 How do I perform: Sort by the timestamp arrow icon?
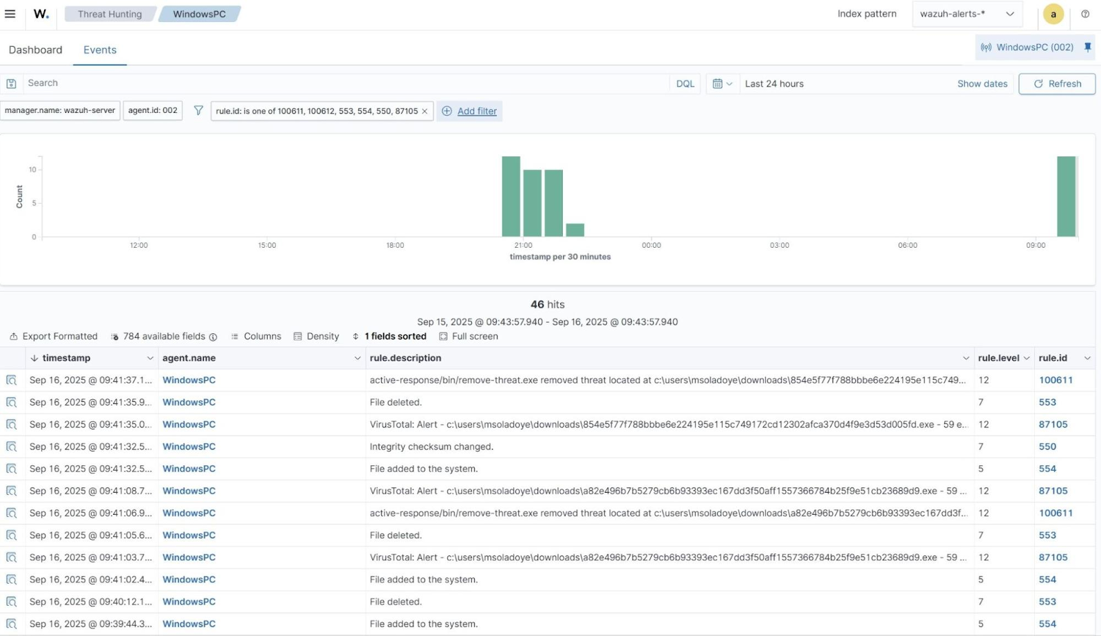(x=34, y=359)
